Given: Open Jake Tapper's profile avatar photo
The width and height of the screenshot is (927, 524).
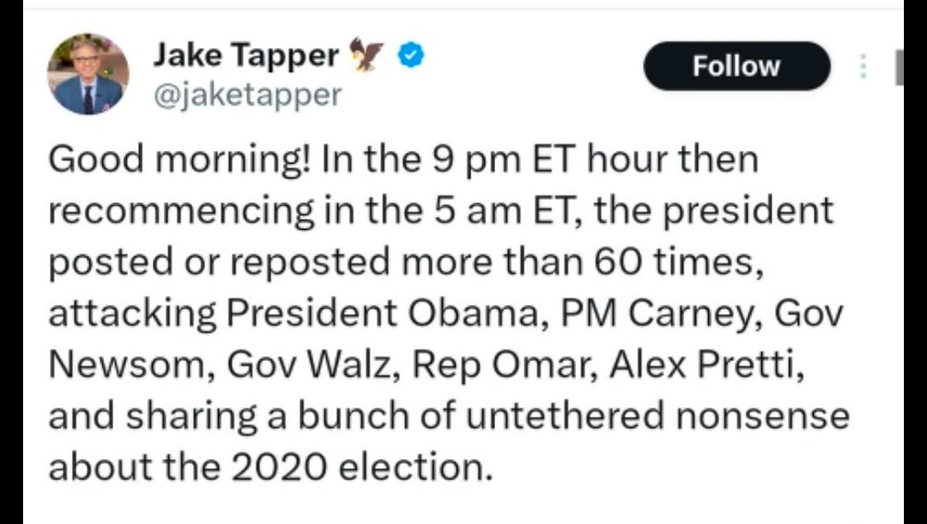Looking at the screenshot, I should [88, 74].
